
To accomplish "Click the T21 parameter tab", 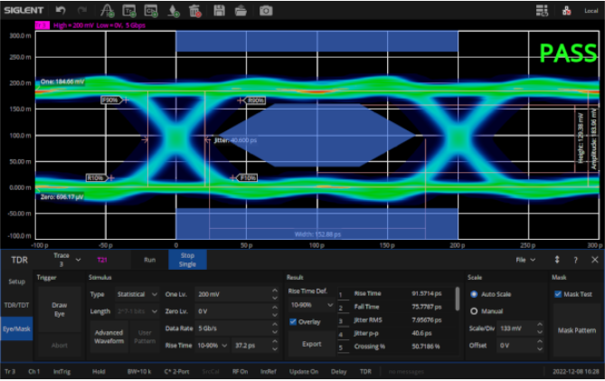I will pyautogui.click(x=102, y=260).
